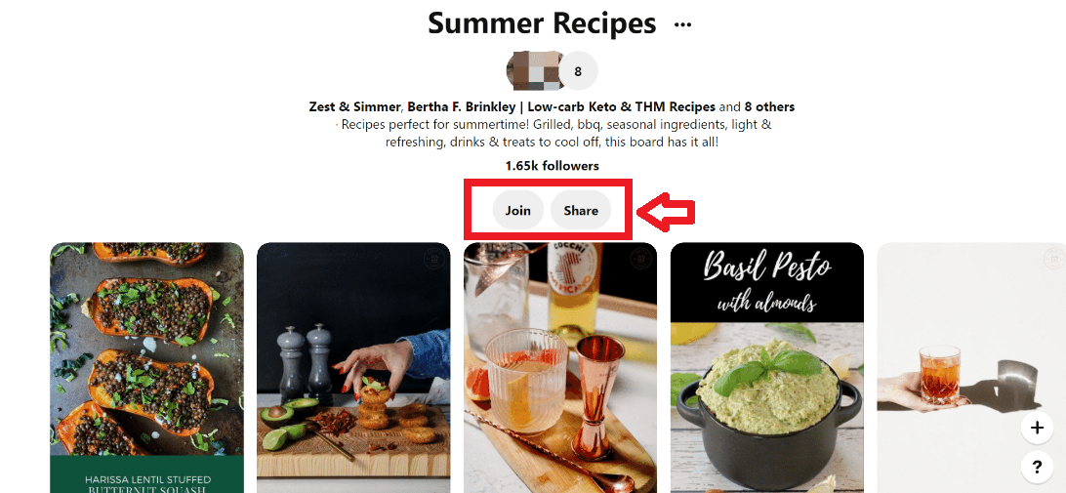Open the Cocchi cocktail with jigger pin

point(560,367)
